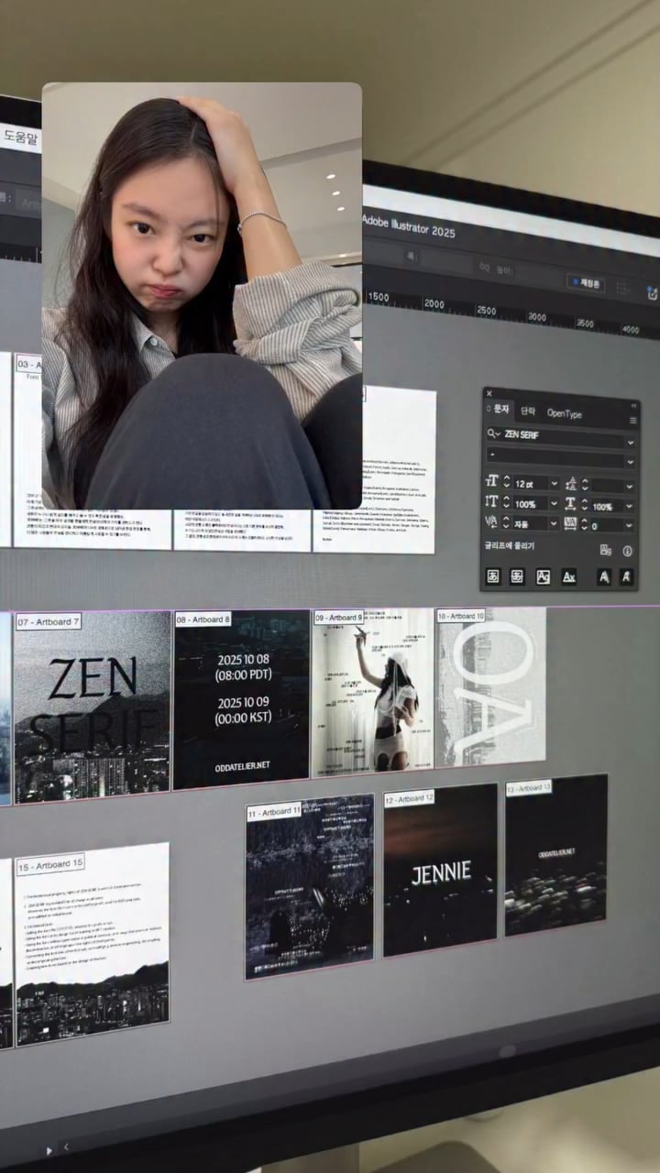
Task: Switch to the 단락 (Paragraph) tab
Action: 528,411
